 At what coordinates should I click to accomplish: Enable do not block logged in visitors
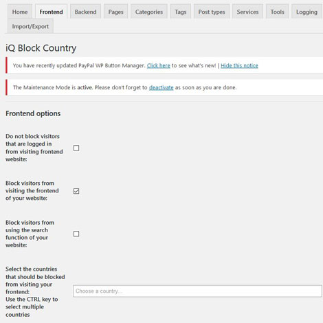[76, 148]
